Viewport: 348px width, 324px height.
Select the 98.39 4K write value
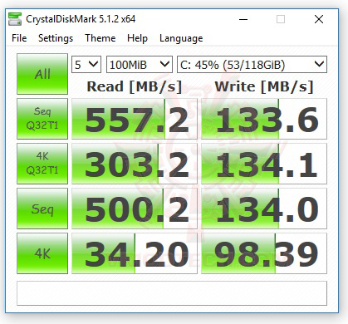tap(264, 253)
